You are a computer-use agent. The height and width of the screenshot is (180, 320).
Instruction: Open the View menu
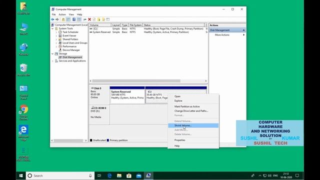[71, 14]
